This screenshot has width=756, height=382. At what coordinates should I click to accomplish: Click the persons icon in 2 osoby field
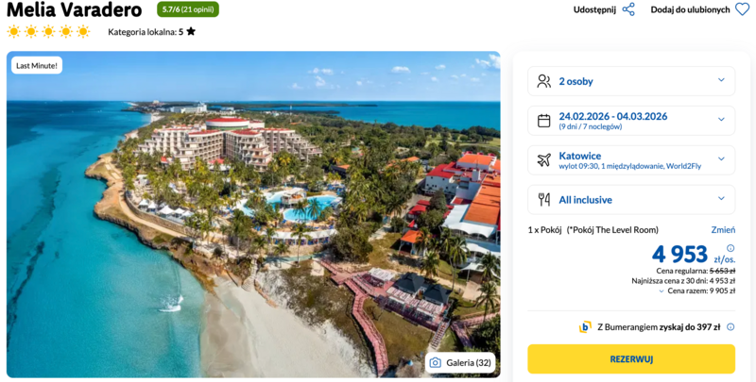pyautogui.click(x=543, y=81)
